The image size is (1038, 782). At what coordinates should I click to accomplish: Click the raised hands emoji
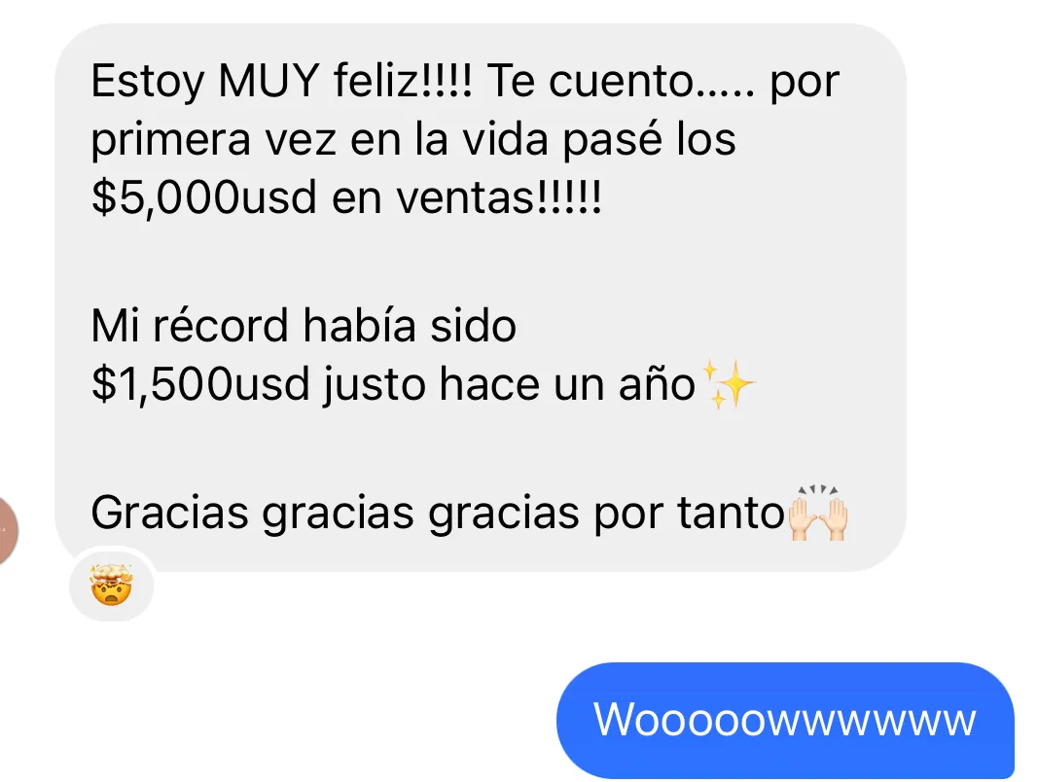coord(818,514)
